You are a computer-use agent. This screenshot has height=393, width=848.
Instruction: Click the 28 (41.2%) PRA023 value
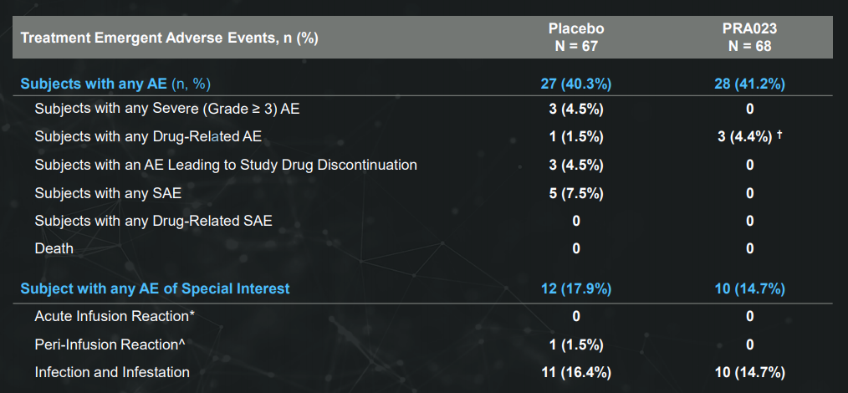pyautogui.click(x=749, y=84)
